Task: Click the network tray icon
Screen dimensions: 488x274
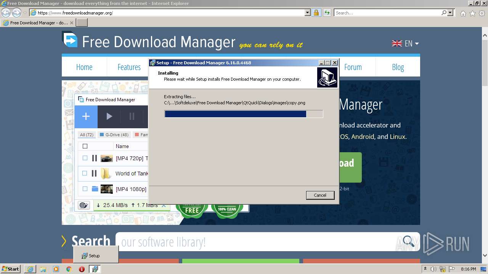Action: (443, 269)
